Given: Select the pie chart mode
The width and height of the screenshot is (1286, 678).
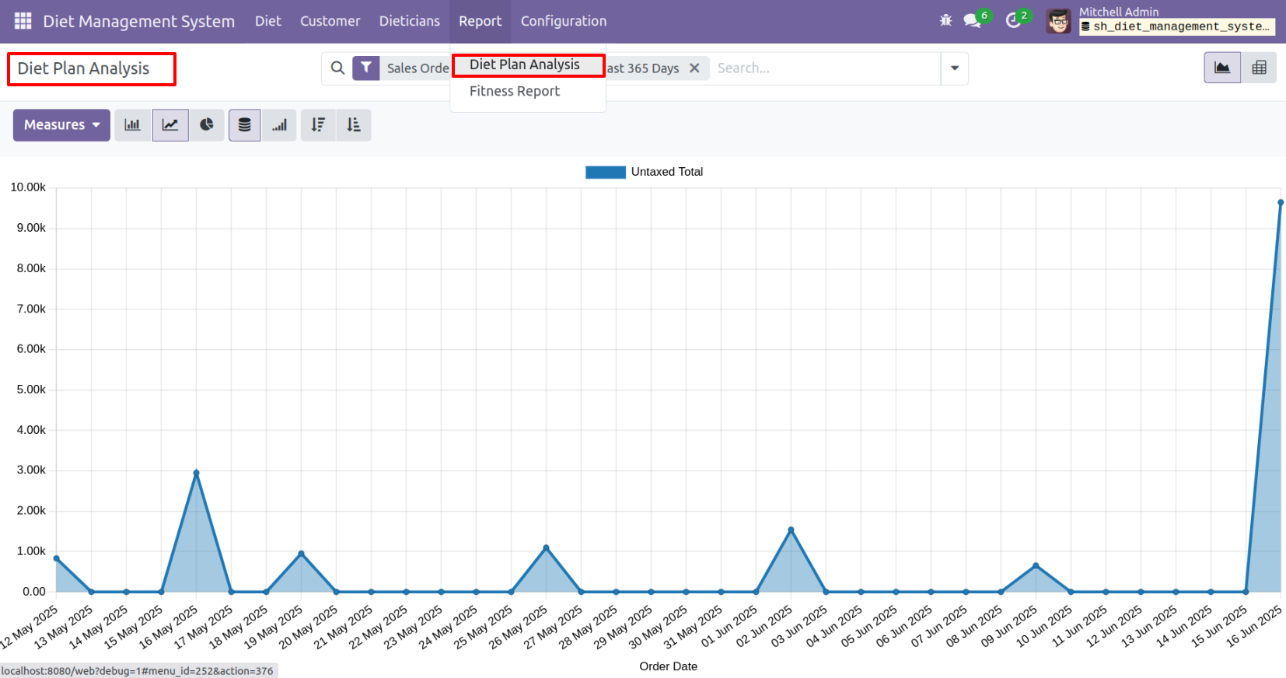Looking at the screenshot, I should [207, 125].
